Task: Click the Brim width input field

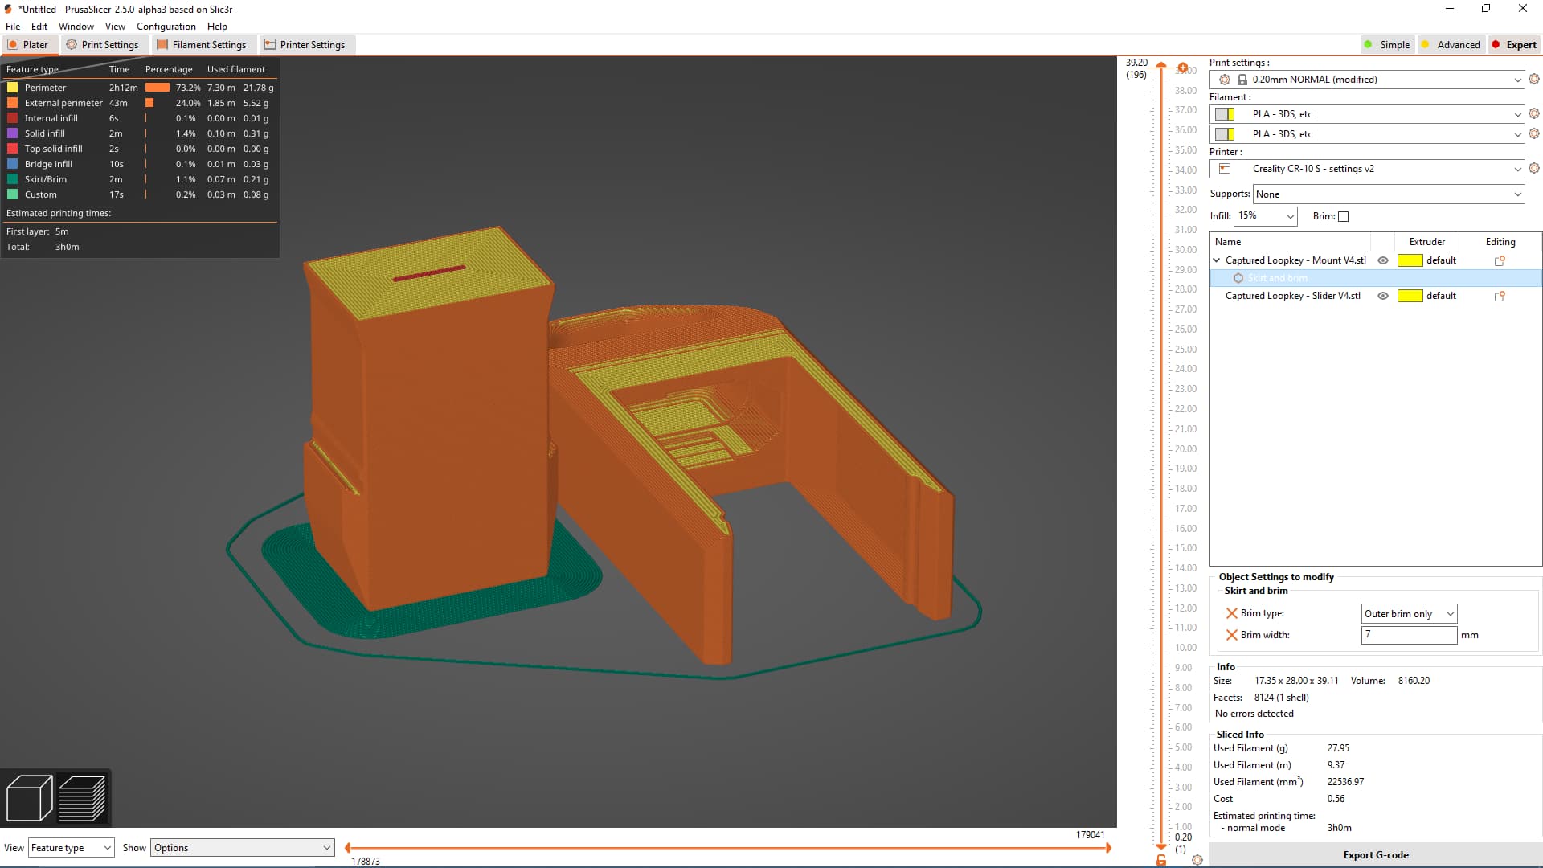Action: tap(1409, 635)
